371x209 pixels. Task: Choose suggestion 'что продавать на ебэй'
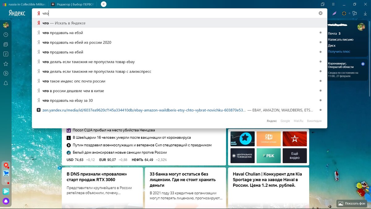pos(179,33)
